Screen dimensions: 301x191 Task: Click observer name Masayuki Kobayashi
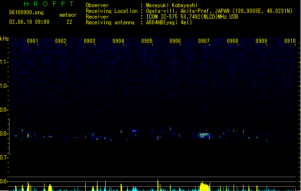[x=172, y=5]
